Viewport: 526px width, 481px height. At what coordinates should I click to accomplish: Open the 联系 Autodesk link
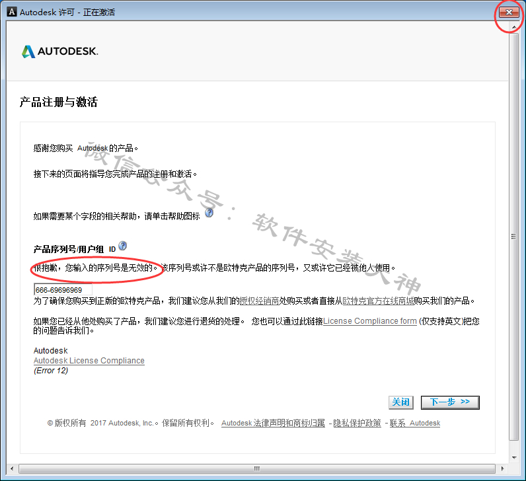[414, 423]
